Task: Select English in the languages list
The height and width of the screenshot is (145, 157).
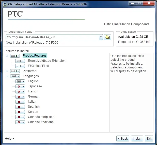Action: pyautogui.click(x=33, y=81)
